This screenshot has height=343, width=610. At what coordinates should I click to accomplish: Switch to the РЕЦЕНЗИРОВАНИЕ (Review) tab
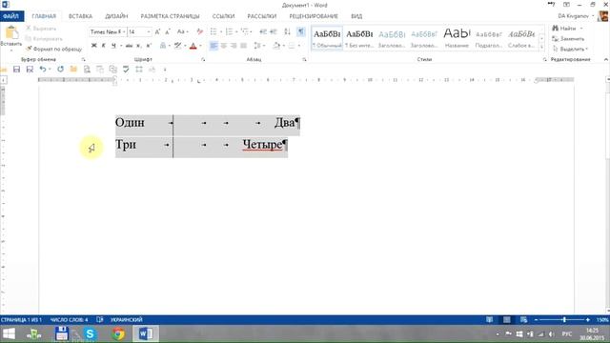(314, 16)
